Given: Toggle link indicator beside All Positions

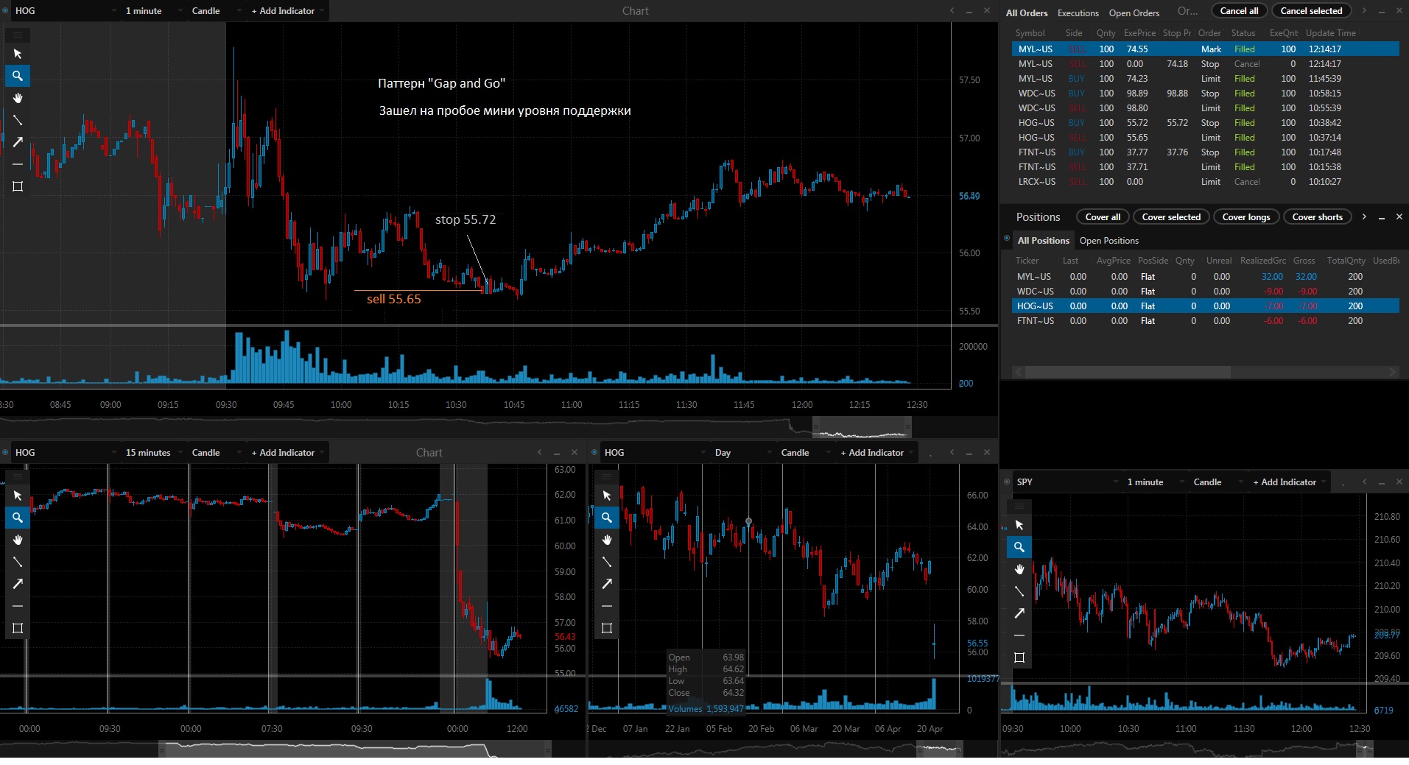Looking at the screenshot, I should [1007, 239].
